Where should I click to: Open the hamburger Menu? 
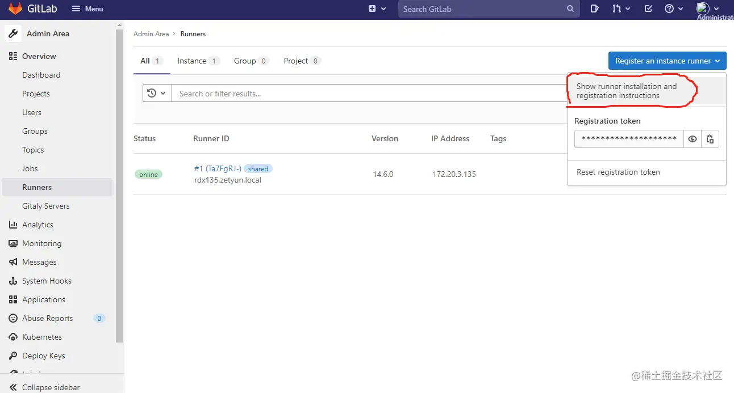[87, 9]
